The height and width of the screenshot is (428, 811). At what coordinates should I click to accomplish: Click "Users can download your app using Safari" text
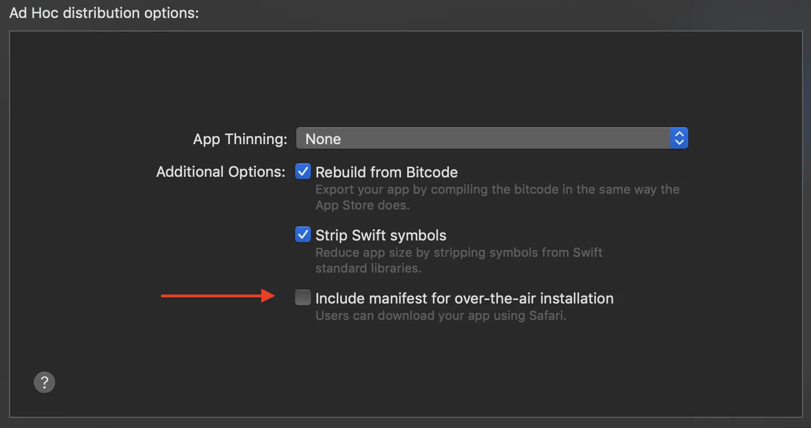coord(440,315)
